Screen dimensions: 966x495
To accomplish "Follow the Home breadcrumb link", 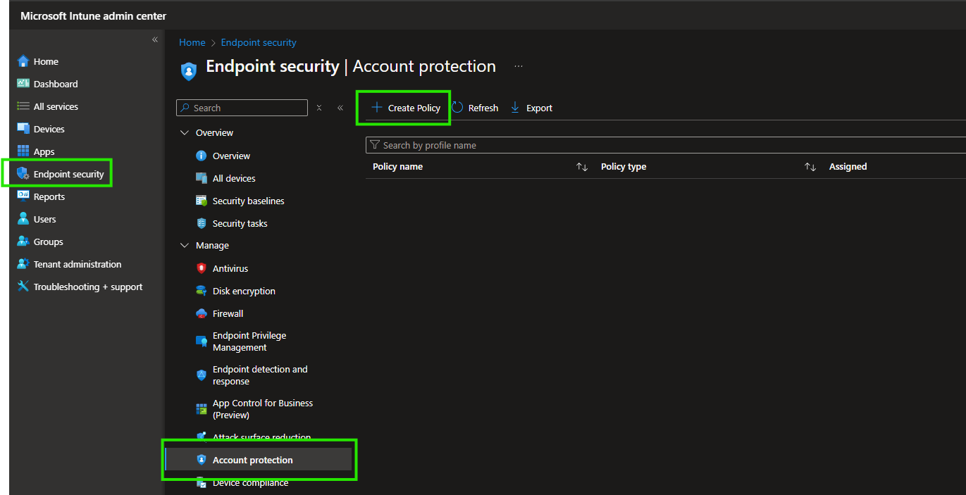I will click(x=192, y=42).
